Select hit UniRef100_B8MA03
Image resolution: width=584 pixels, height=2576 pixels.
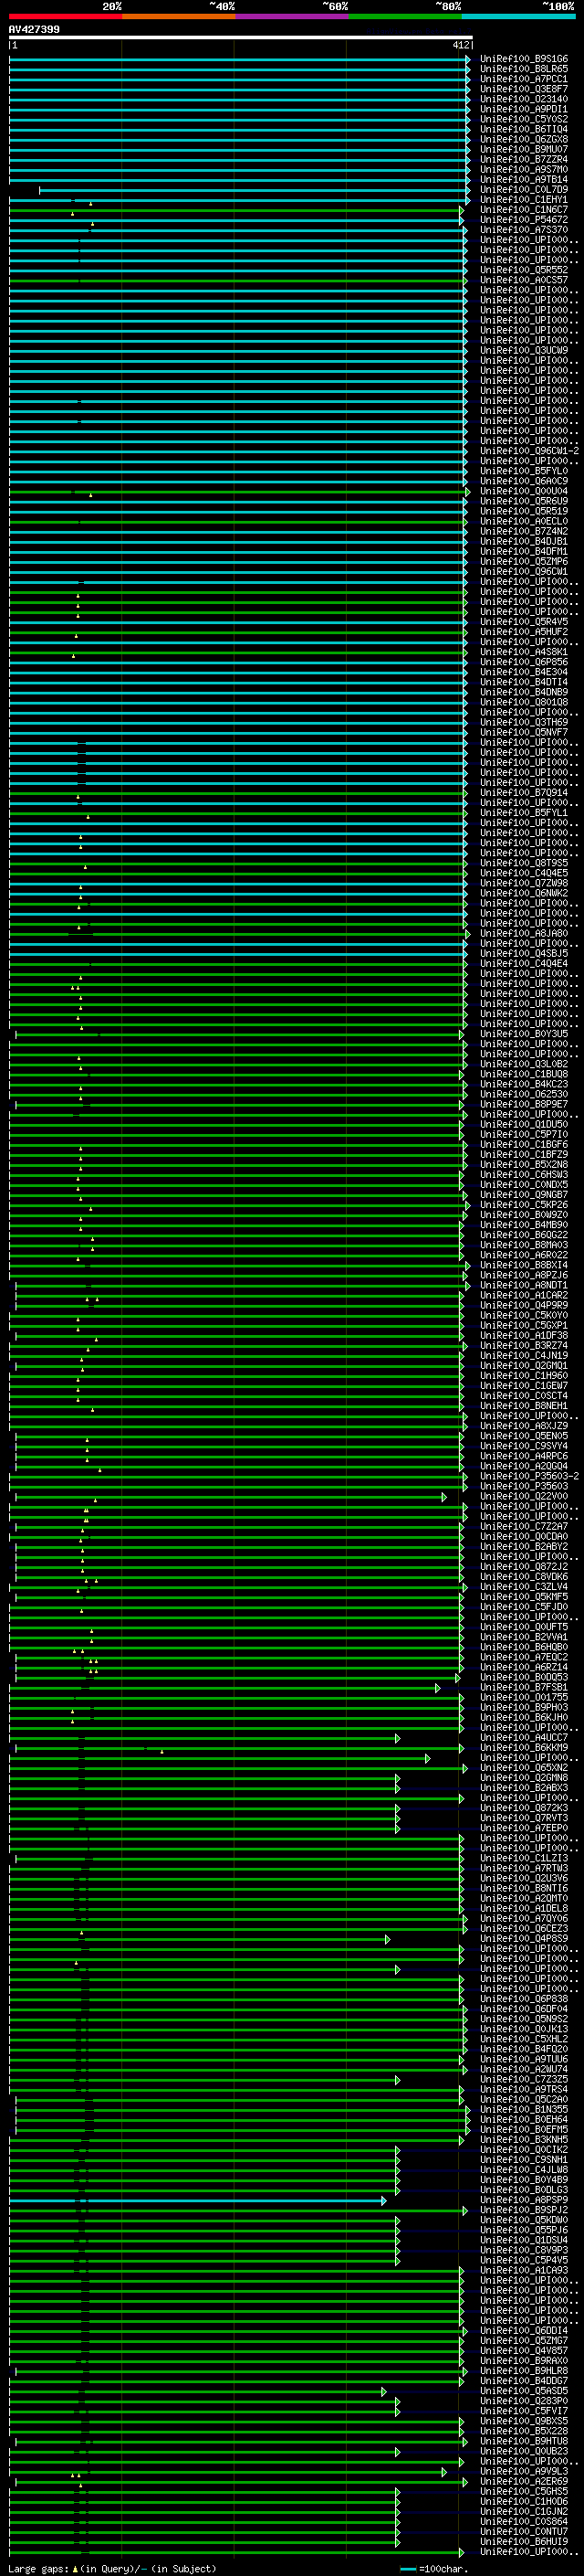[524, 1245]
